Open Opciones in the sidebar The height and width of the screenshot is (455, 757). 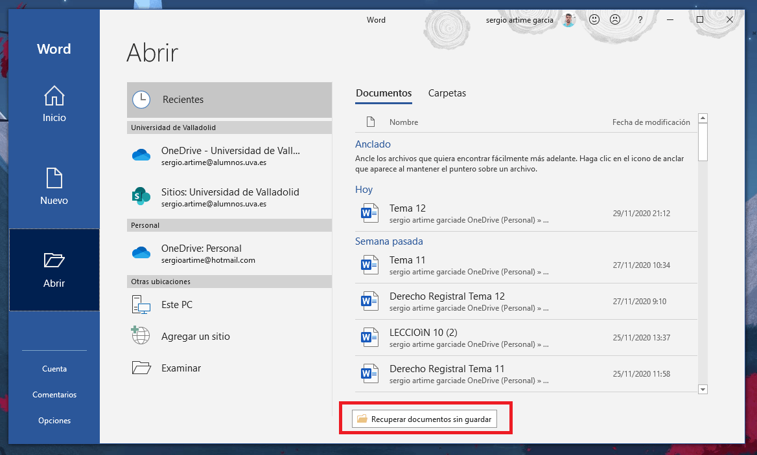pyautogui.click(x=54, y=421)
